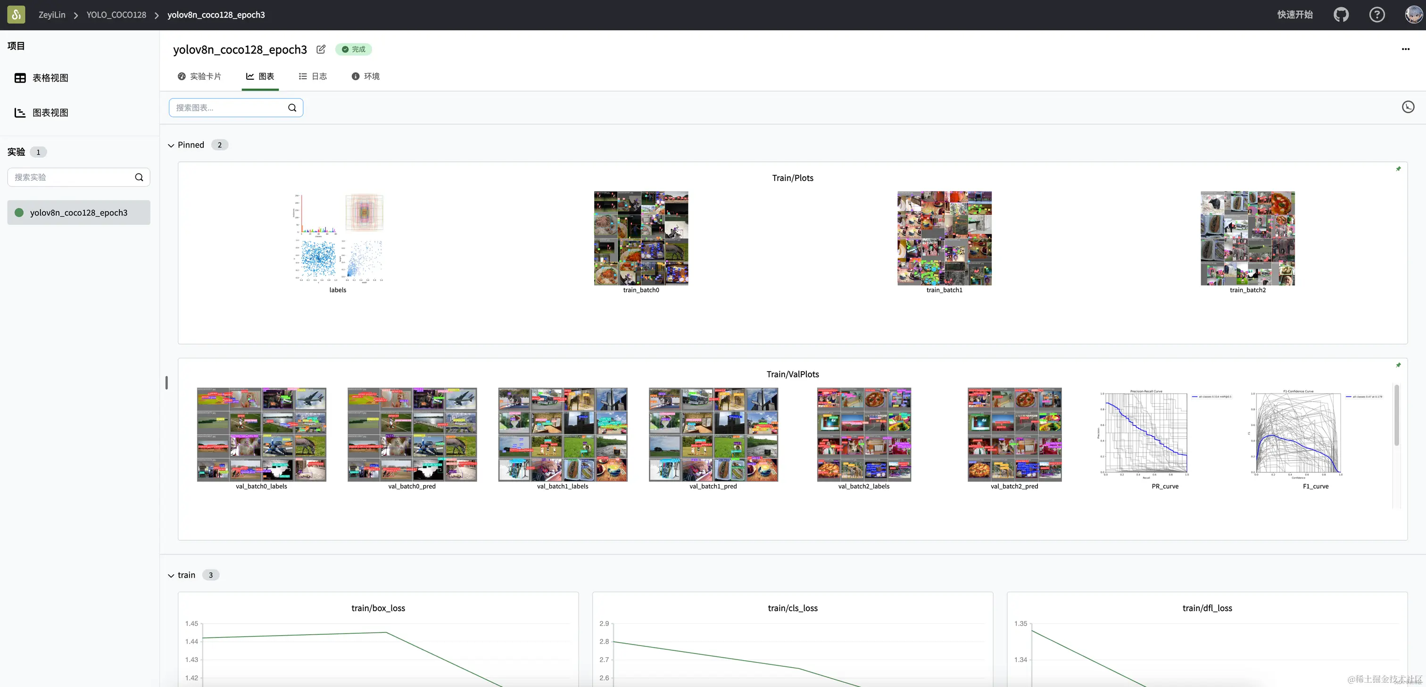Unpin the Train/Plots chart panel
Screen dimensions: 1426x687
pyautogui.click(x=1398, y=169)
